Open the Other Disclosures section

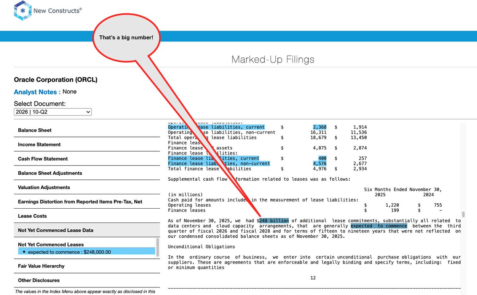(x=39, y=280)
